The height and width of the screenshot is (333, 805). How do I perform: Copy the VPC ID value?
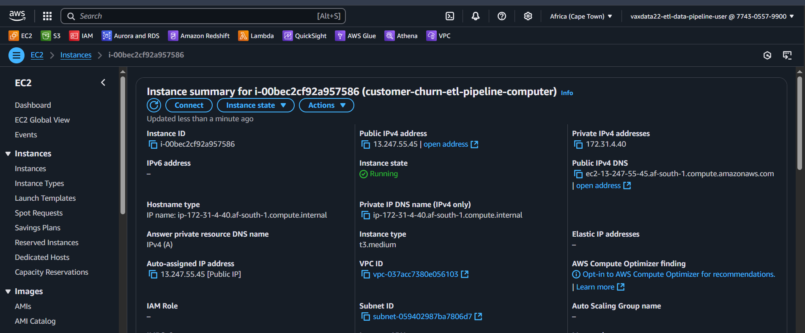tap(366, 275)
